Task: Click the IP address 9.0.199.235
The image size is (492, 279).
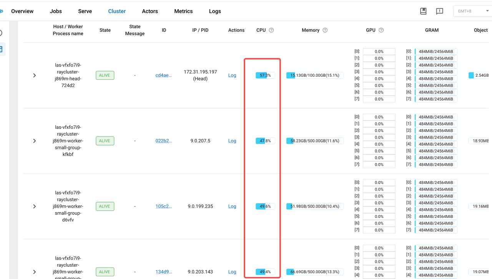Action: (200, 206)
